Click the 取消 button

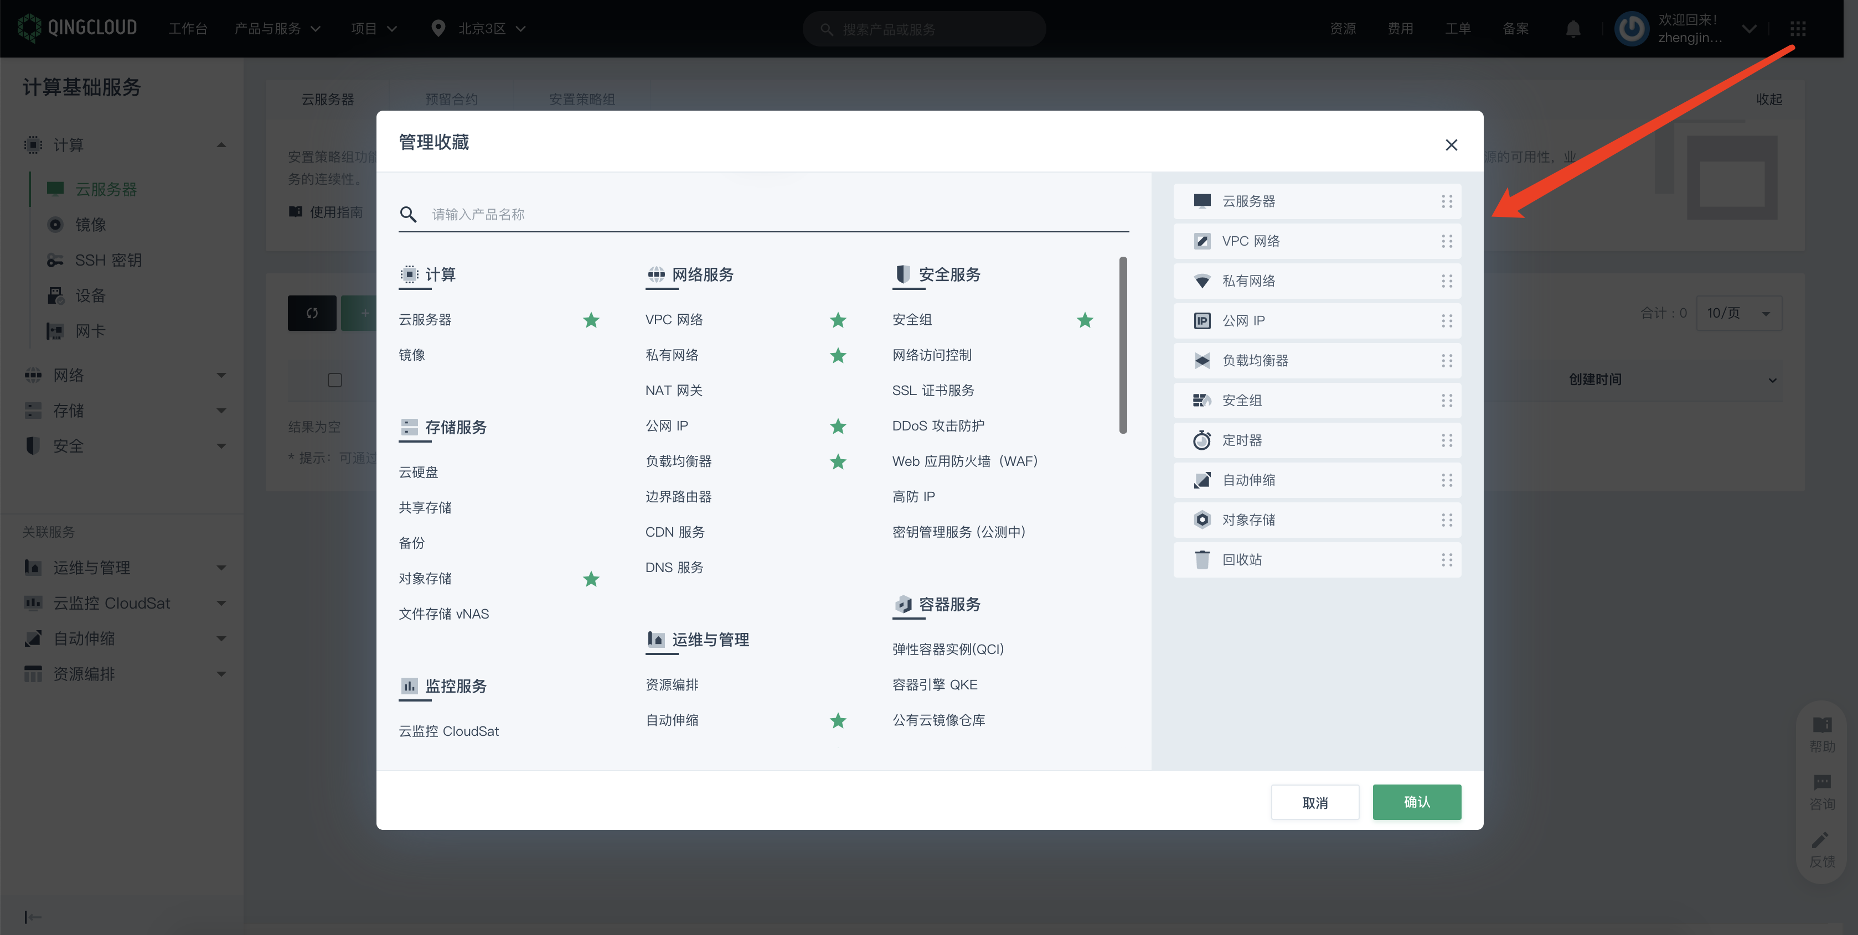1314,802
